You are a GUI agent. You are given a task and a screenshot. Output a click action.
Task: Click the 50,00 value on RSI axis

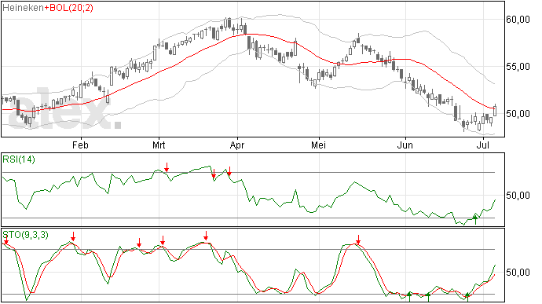(x=518, y=196)
